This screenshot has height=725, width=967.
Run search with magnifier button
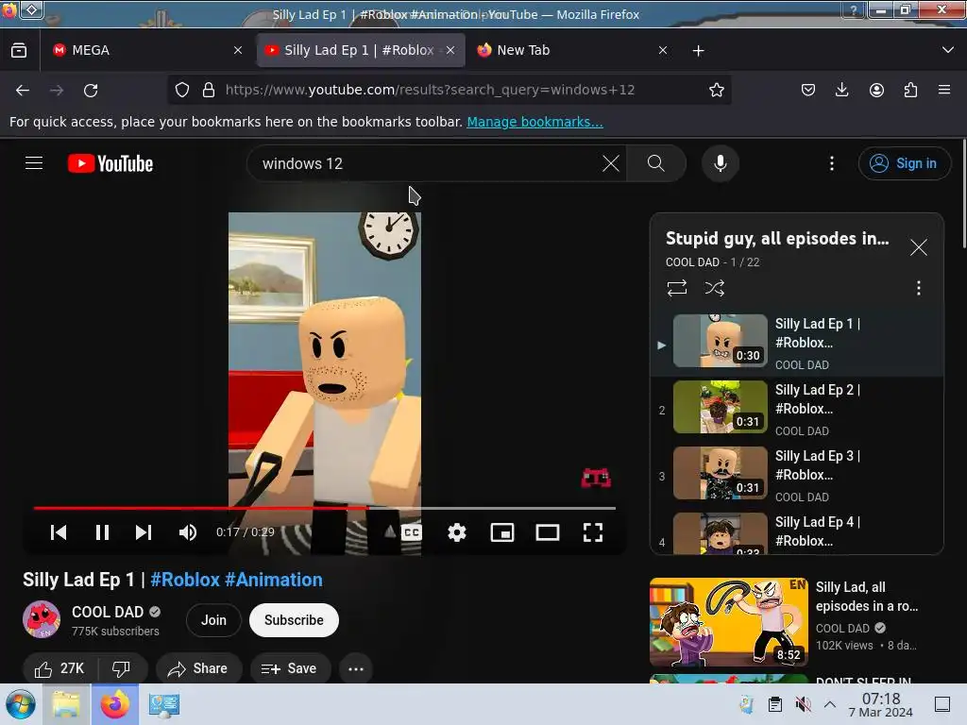[x=656, y=163]
